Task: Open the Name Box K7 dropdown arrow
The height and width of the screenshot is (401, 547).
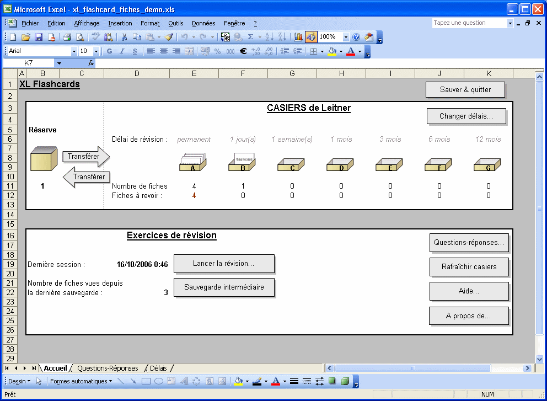Action: 59,63
